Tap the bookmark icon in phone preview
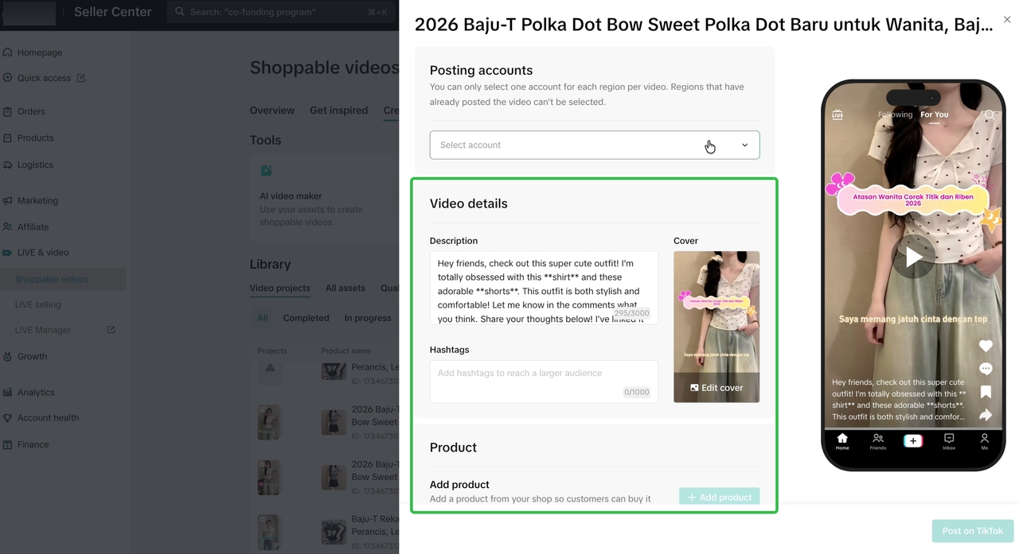 click(x=986, y=391)
